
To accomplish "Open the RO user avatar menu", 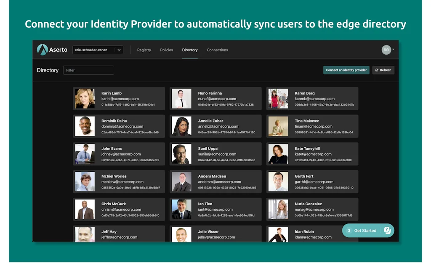I will pyautogui.click(x=386, y=50).
